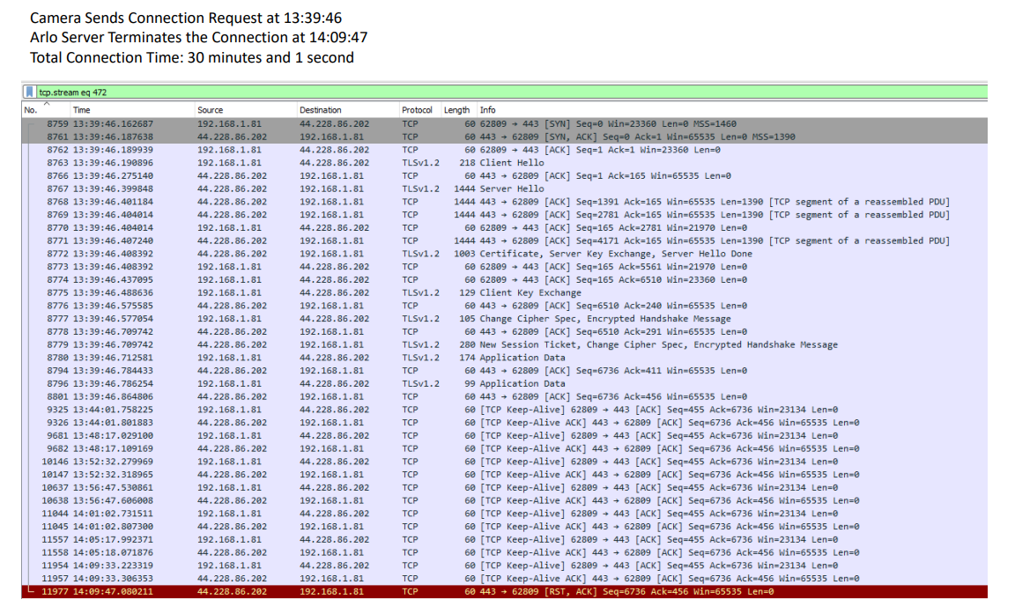This screenshot has height=614, width=1015.
Task: Sort by the Source column header
Action: click(211, 110)
